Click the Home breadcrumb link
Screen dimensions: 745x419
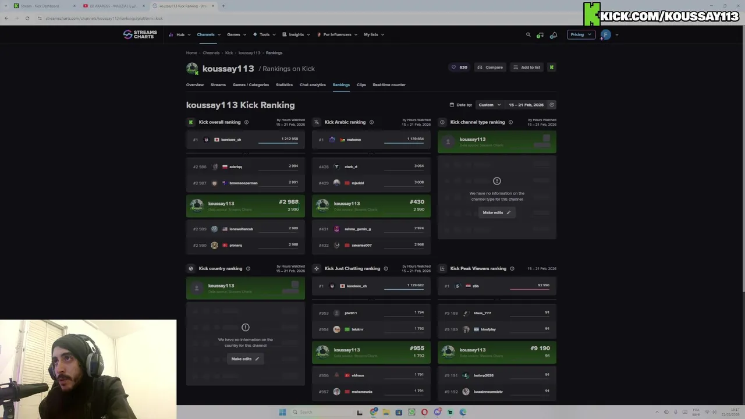click(191, 53)
